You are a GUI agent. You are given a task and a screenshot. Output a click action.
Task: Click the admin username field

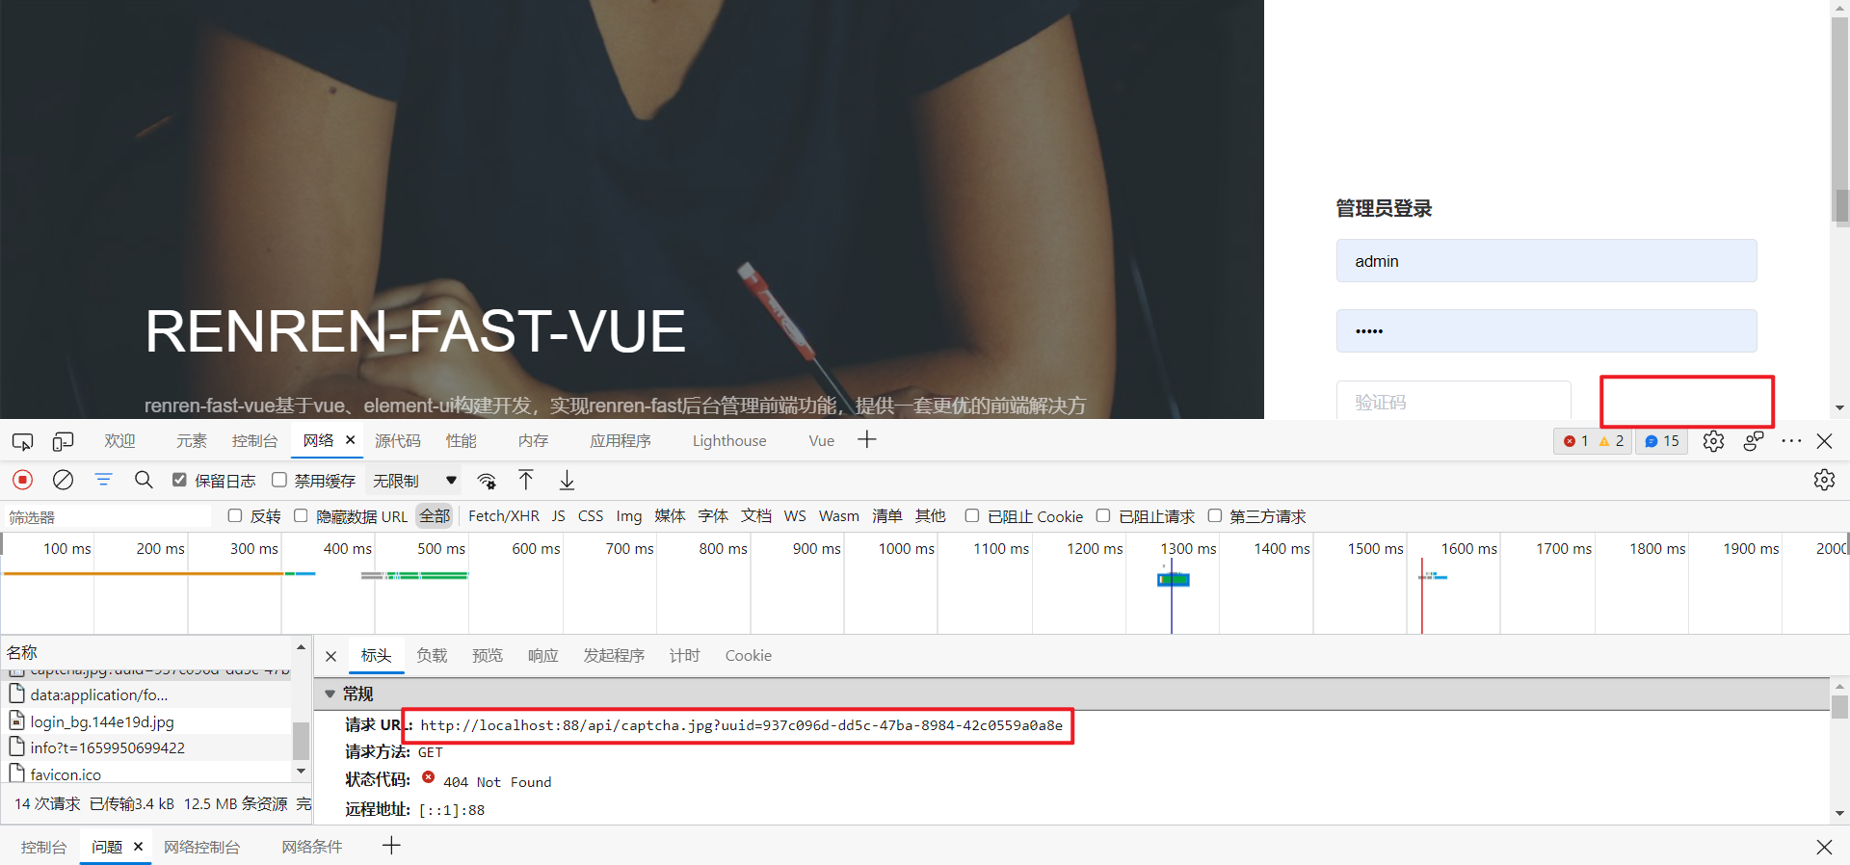coord(1546,261)
